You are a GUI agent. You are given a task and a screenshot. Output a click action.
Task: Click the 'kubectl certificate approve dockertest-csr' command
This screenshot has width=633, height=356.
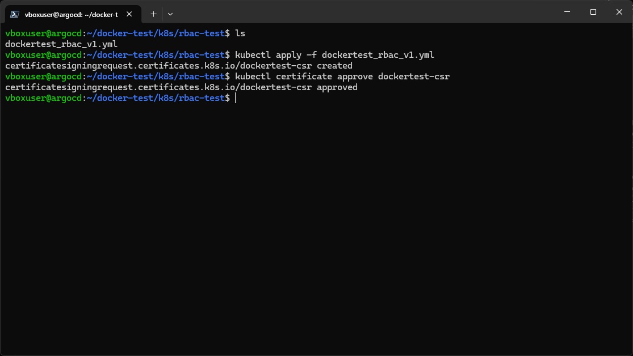pos(342,76)
